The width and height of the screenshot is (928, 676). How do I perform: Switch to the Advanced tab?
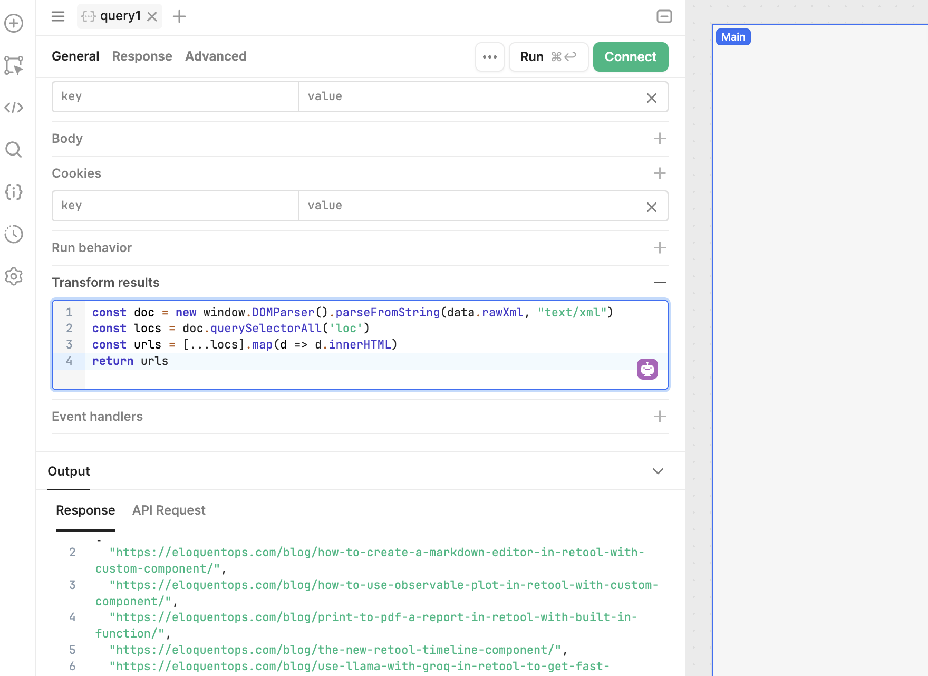(216, 56)
